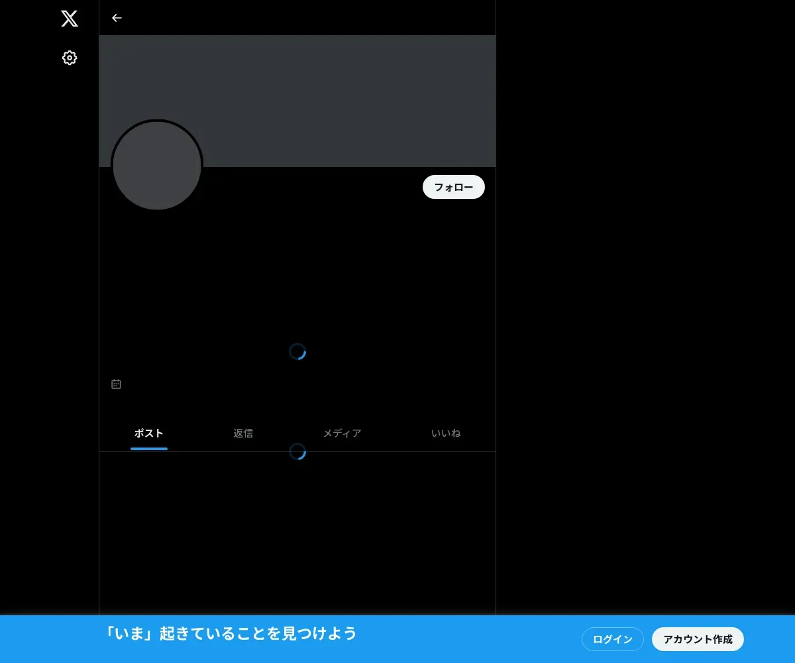Click the calendar join-date icon
This screenshot has height=663, width=795.
[x=116, y=384]
